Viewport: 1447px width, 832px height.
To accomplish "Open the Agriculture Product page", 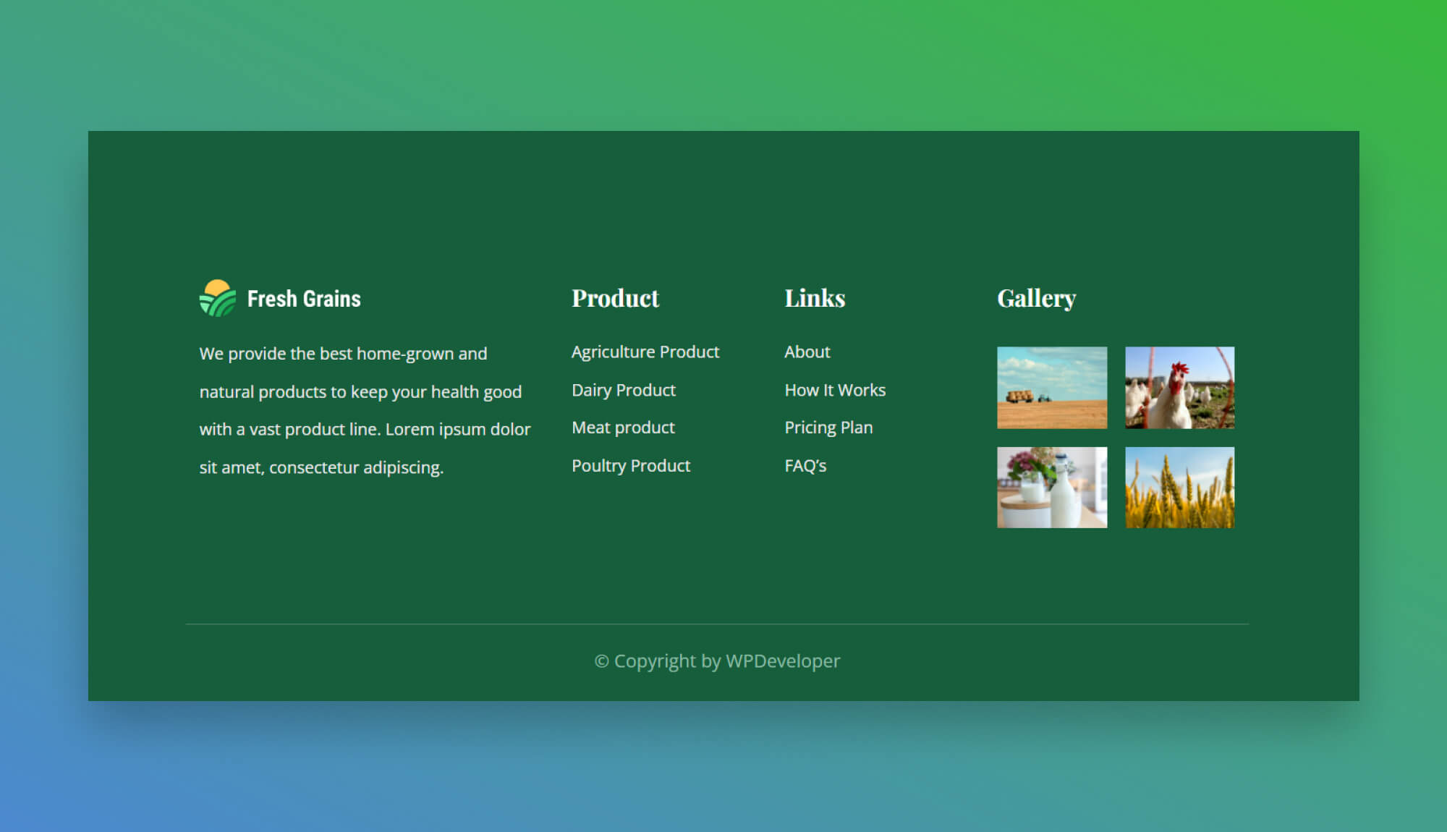I will point(645,352).
